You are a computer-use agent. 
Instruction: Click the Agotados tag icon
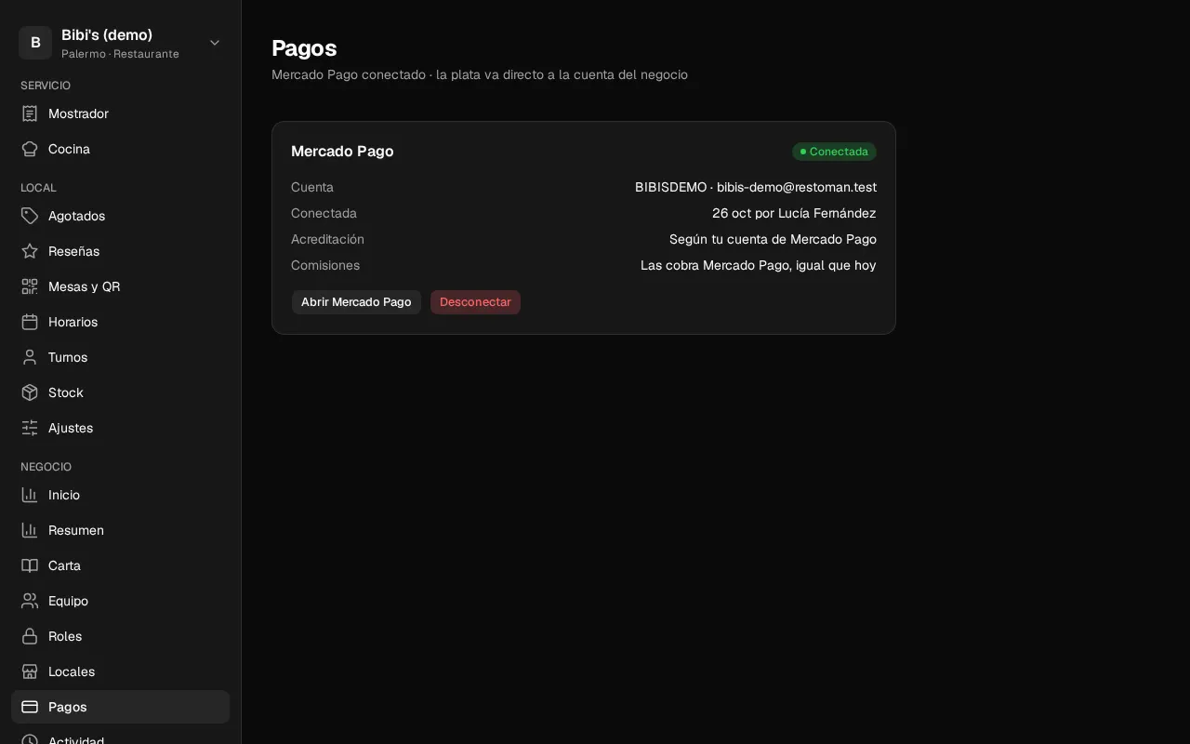30,216
